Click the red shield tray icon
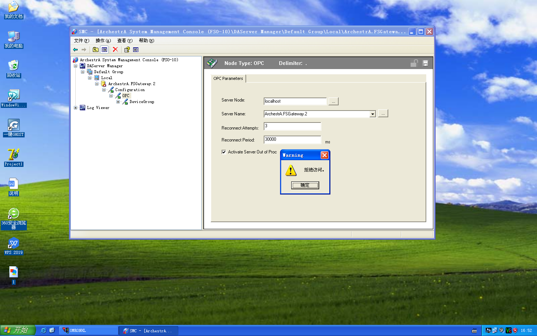This screenshot has width=537, height=336. click(515, 330)
